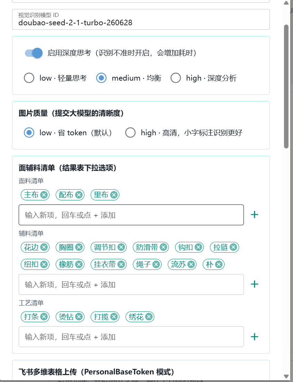Select high · 高清 image quality
Viewport: 293px width, 382px height.
click(130, 133)
